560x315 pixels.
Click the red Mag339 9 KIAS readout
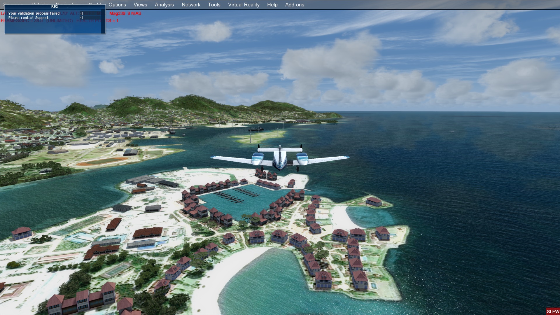(125, 13)
